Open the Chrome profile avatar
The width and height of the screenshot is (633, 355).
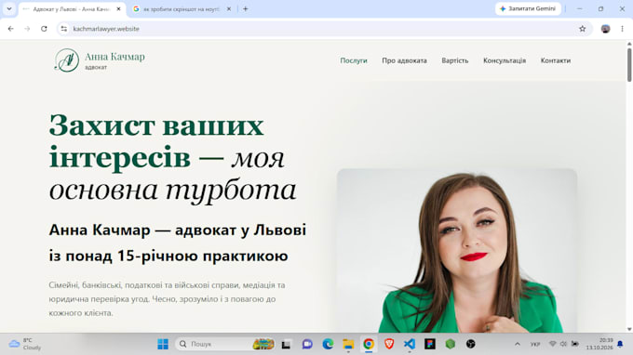coord(605,29)
